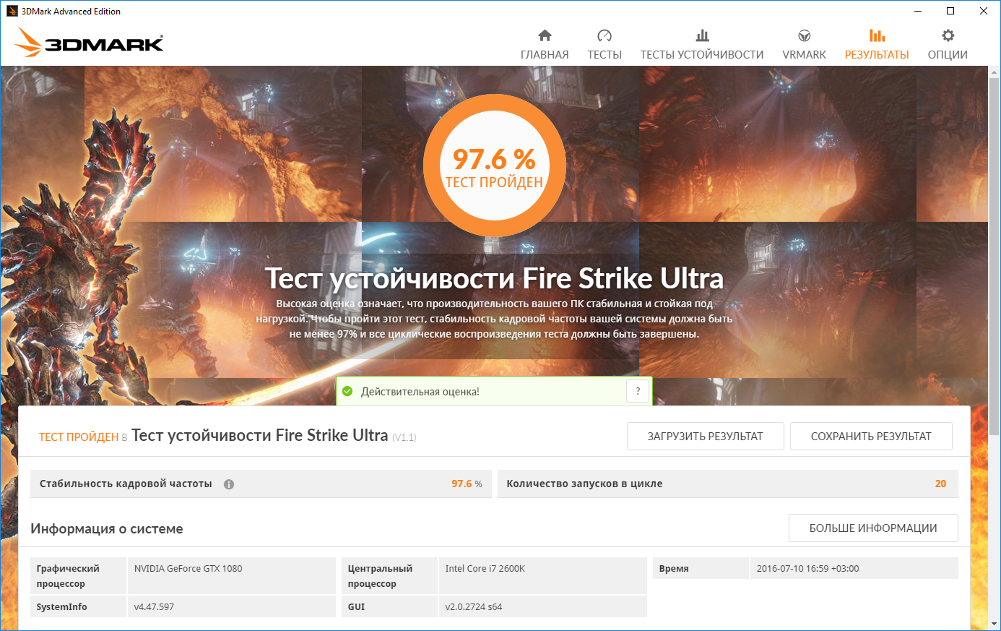
Task: Open the VRMARK tab
Action: pos(804,55)
